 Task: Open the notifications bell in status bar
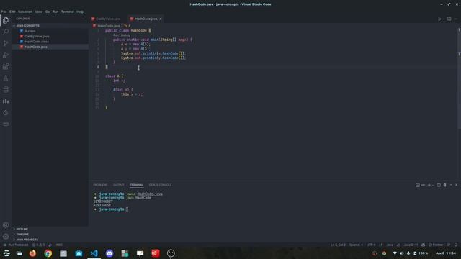[x=456, y=245]
